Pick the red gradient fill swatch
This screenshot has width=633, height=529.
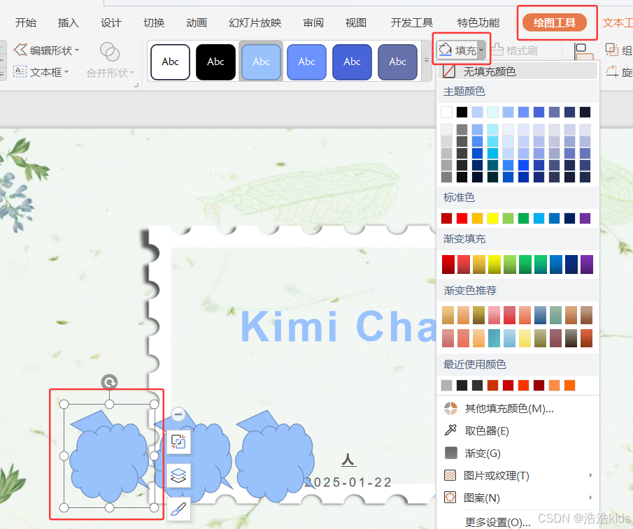(448, 264)
